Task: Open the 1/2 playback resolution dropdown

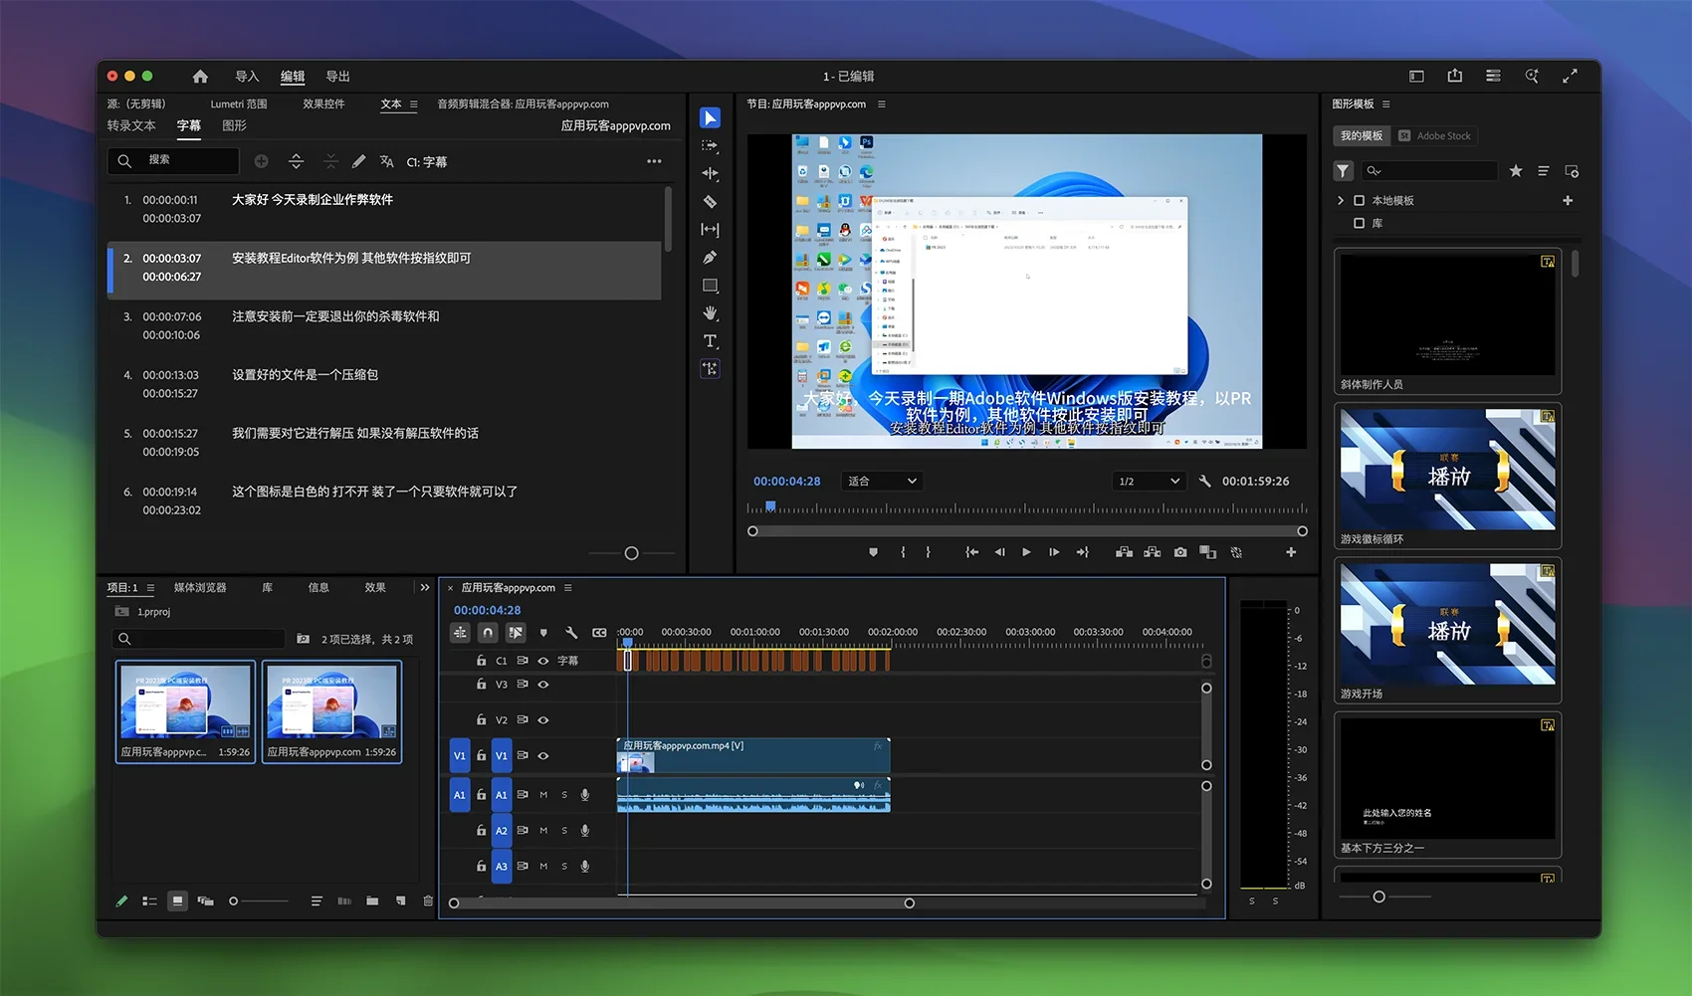Action: [1149, 482]
